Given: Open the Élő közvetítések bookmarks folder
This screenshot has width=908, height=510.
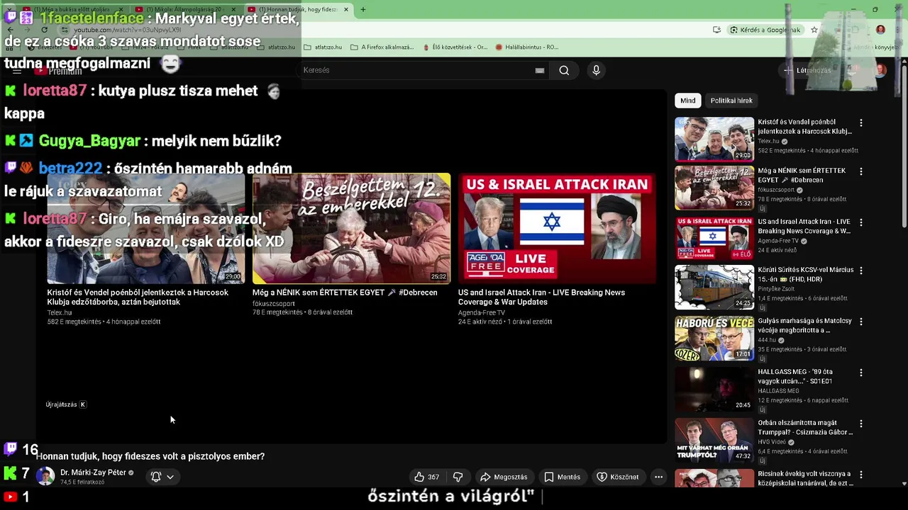Looking at the screenshot, I should pyautogui.click(x=454, y=47).
